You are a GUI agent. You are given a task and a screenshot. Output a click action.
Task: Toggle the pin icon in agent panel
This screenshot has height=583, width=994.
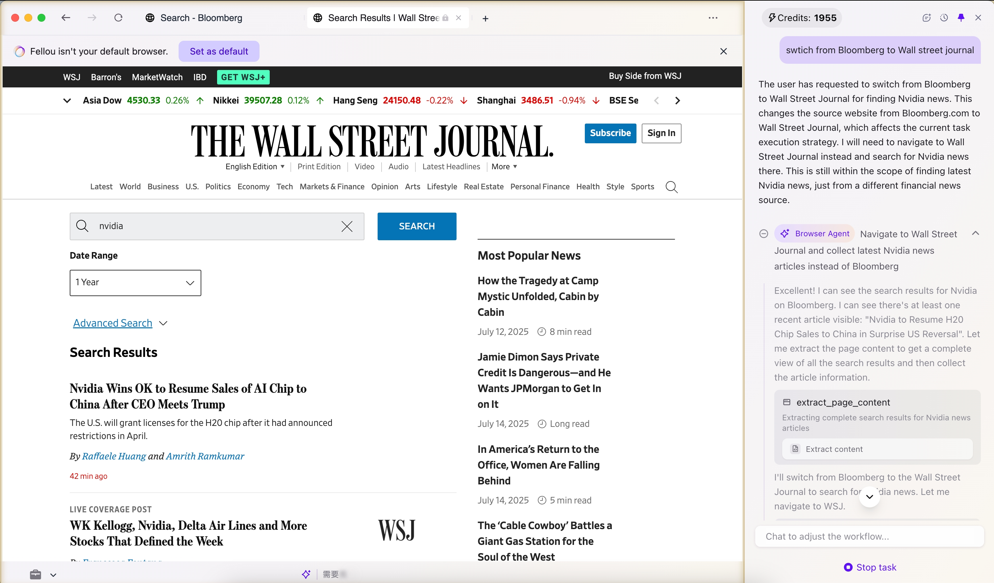pos(961,18)
